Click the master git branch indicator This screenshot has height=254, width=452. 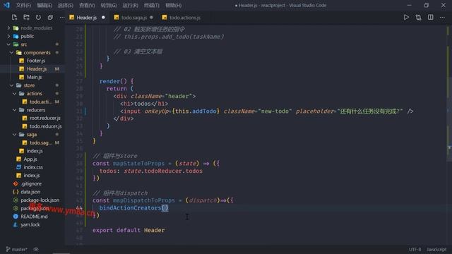tap(17, 249)
